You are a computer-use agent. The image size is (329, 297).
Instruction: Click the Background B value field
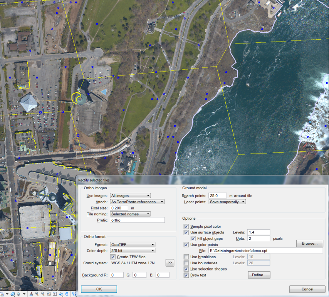(163, 275)
